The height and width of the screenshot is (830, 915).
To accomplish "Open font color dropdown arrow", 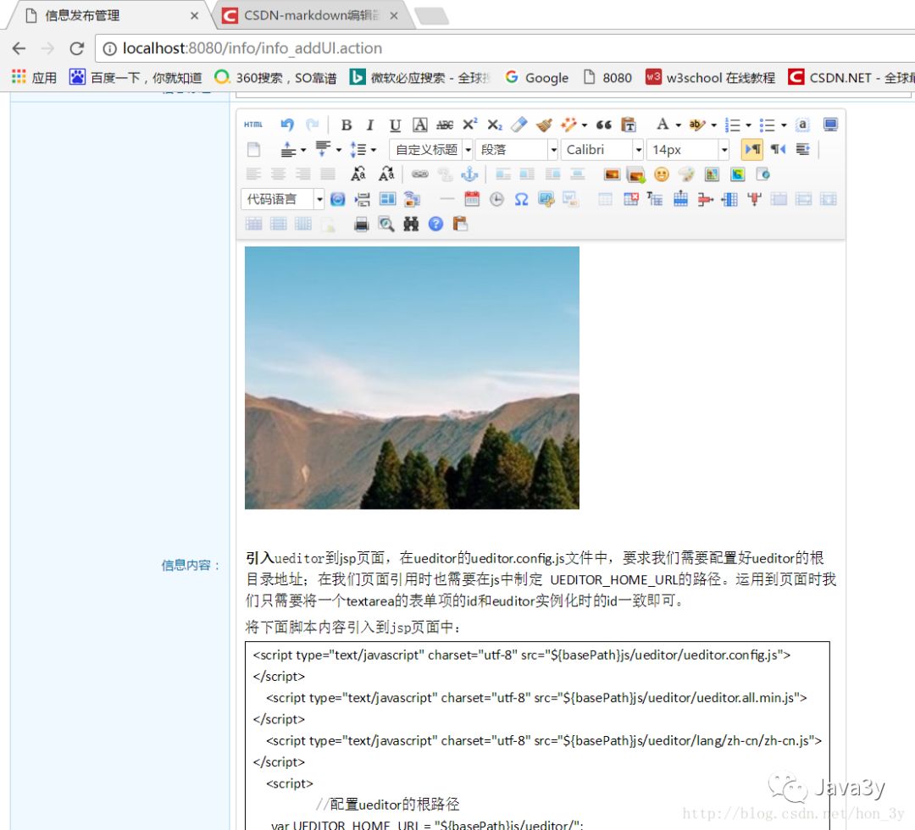I will coord(678,125).
